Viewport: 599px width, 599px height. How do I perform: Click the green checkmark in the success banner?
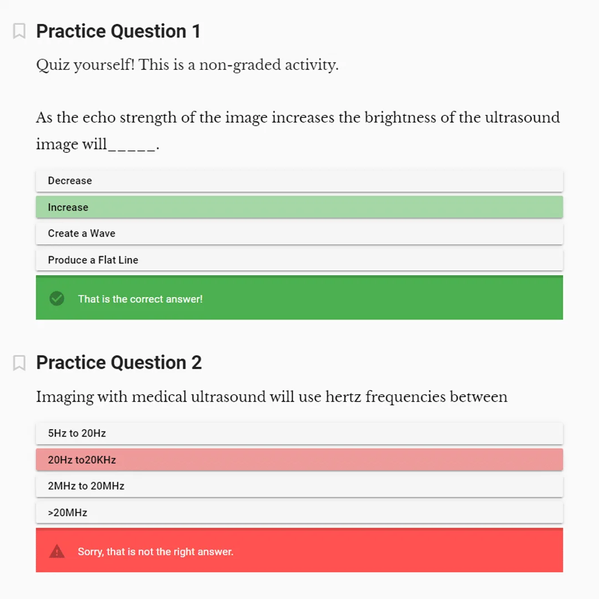pos(57,298)
